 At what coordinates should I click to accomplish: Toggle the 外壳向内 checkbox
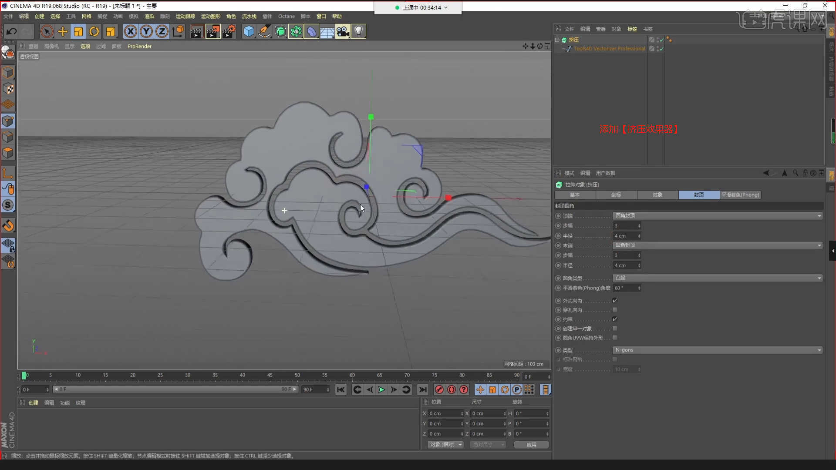pos(615,300)
